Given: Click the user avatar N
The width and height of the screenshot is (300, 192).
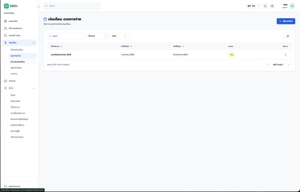Looking at the screenshot, I should [x=292, y=6].
